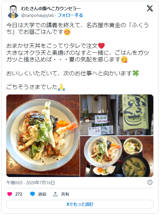Open the @sanpohappylab handle
160x215 pixels.
click(x=37, y=15)
